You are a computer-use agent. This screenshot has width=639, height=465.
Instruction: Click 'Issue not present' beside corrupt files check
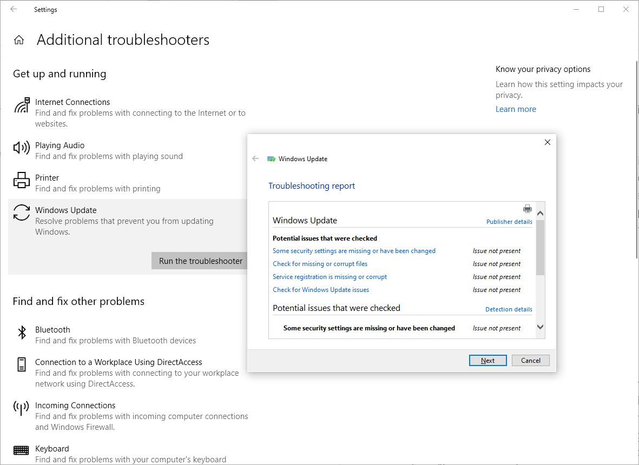point(497,264)
